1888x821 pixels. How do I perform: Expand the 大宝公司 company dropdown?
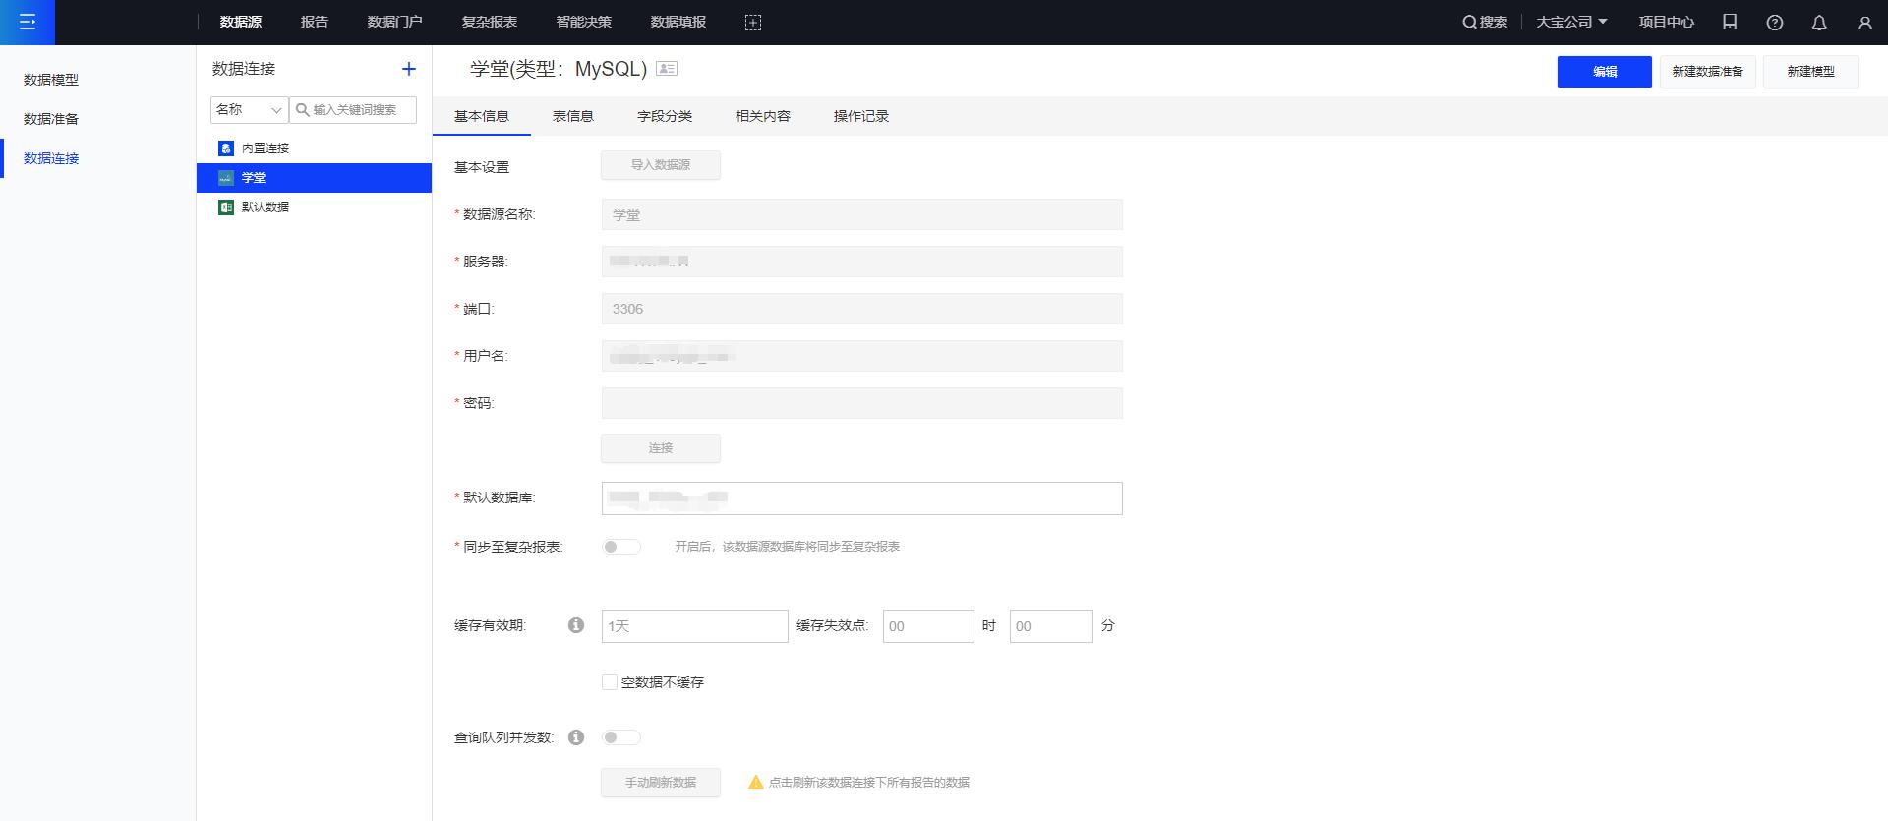(x=1571, y=22)
